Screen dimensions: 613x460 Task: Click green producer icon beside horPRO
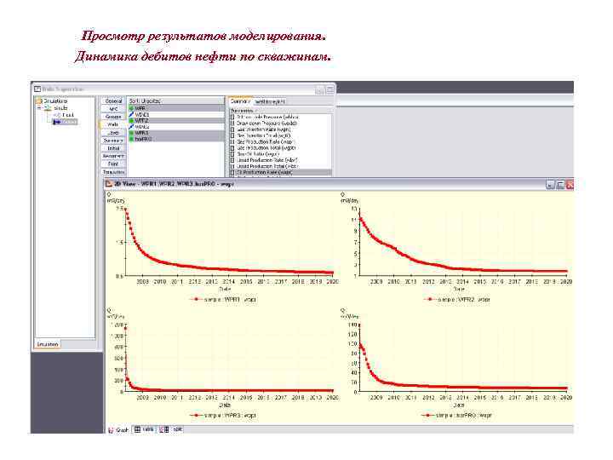tap(131, 139)
